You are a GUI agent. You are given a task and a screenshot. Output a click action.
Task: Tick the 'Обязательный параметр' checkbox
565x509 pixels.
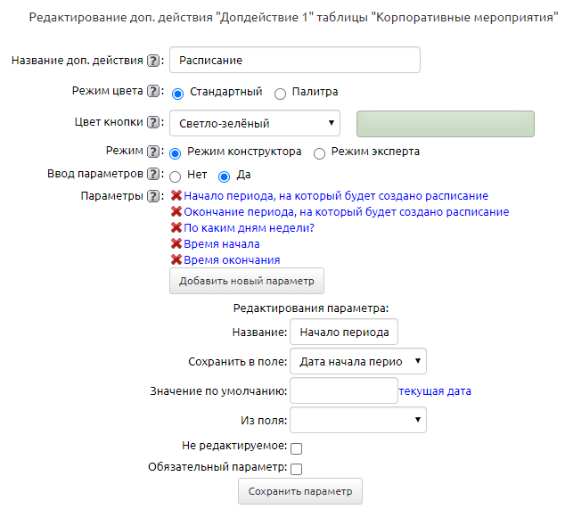(297, 469)
